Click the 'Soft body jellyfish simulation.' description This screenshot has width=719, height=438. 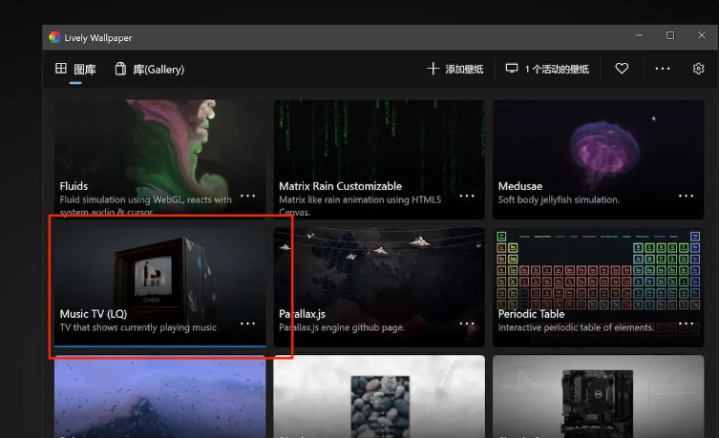pos(559,199)
